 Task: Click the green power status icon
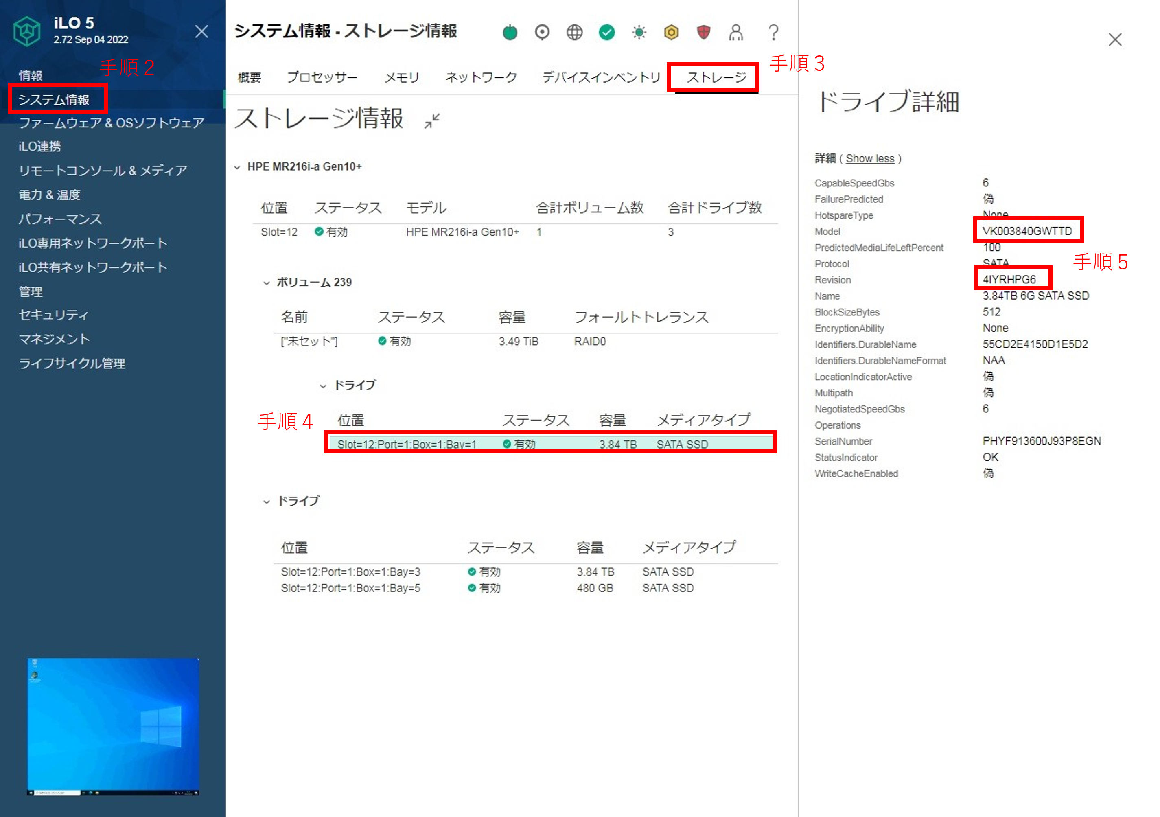[510, 32]
